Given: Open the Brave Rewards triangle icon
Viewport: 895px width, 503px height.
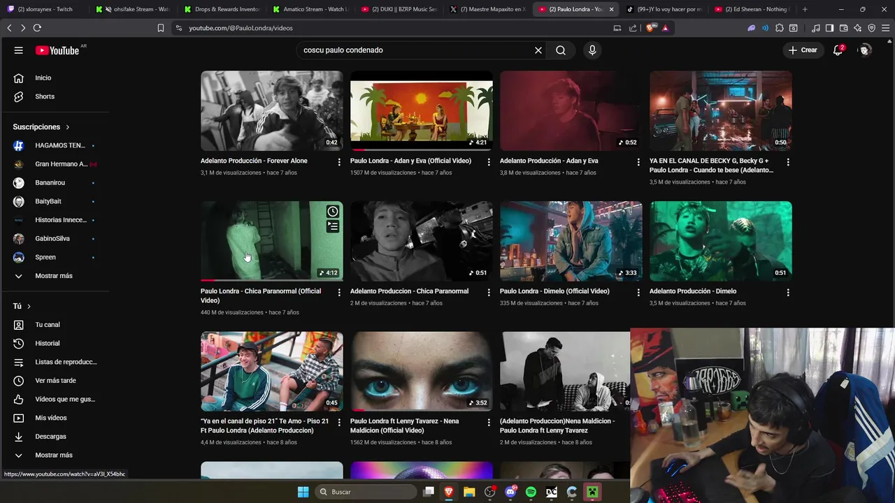Looking at the screenshot, I should pyautogui.click(x=665, y=28).
